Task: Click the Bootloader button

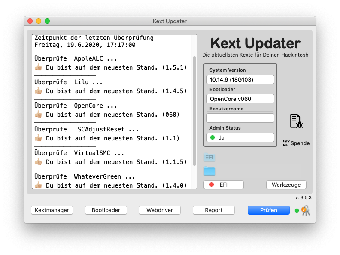Action: (106, 210)
